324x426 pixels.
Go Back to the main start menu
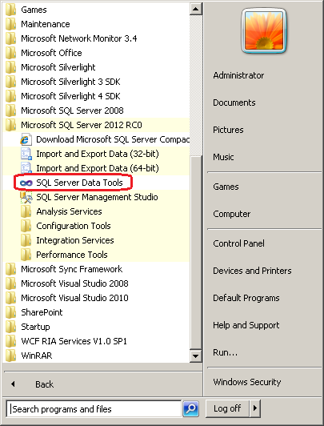click(x=44, y=384)
